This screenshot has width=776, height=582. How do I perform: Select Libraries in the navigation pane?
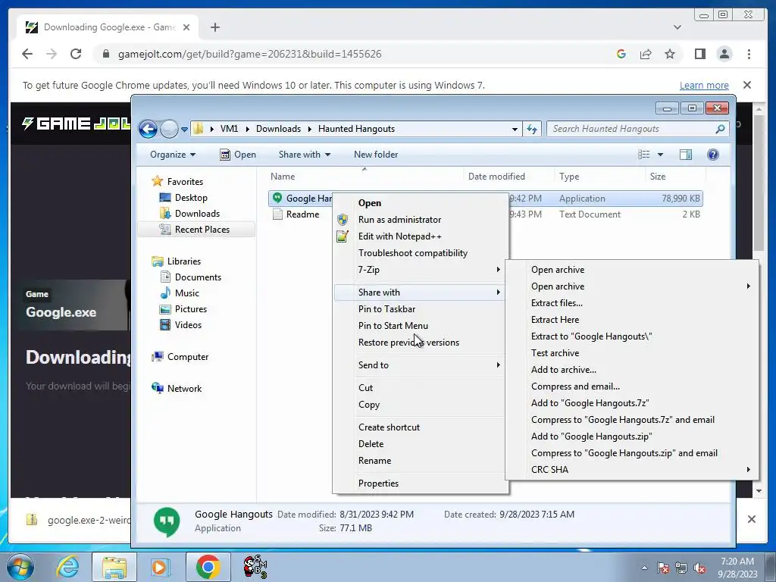click(177, 261)
